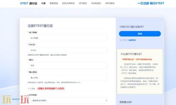Focus the 密码 input field
This screenshot has height=105, width=176.
pyautogui.click(x=68, y=66)
